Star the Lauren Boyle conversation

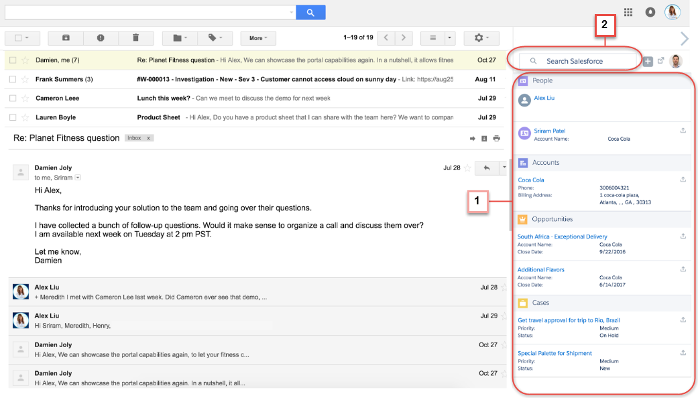tap(25, 117)
